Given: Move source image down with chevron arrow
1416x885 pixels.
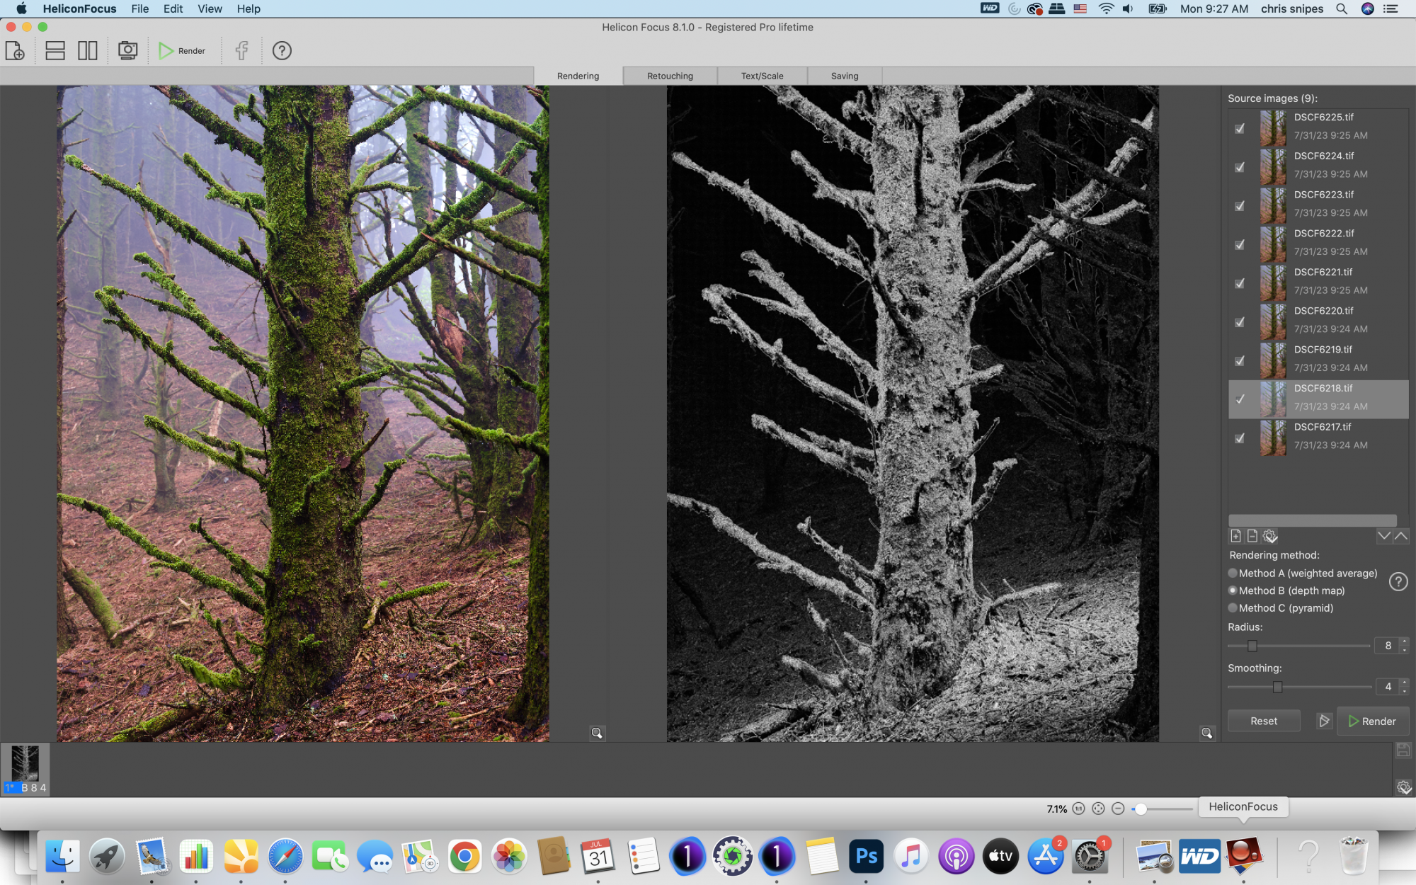Looking at the screenshot, I should tap(1383, 536).
